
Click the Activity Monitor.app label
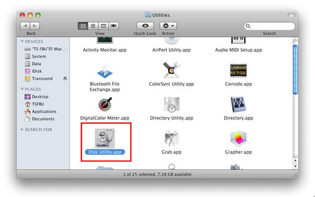pyautogui.click(x=105, y=50)
